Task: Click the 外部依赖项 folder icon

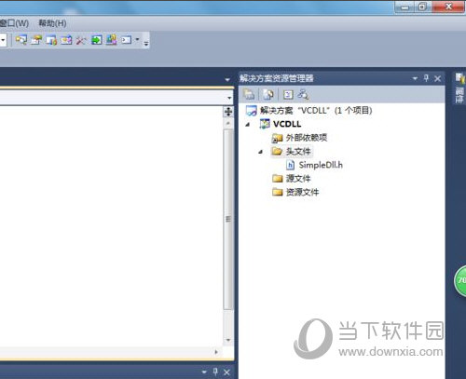Action: pos(277,138)
